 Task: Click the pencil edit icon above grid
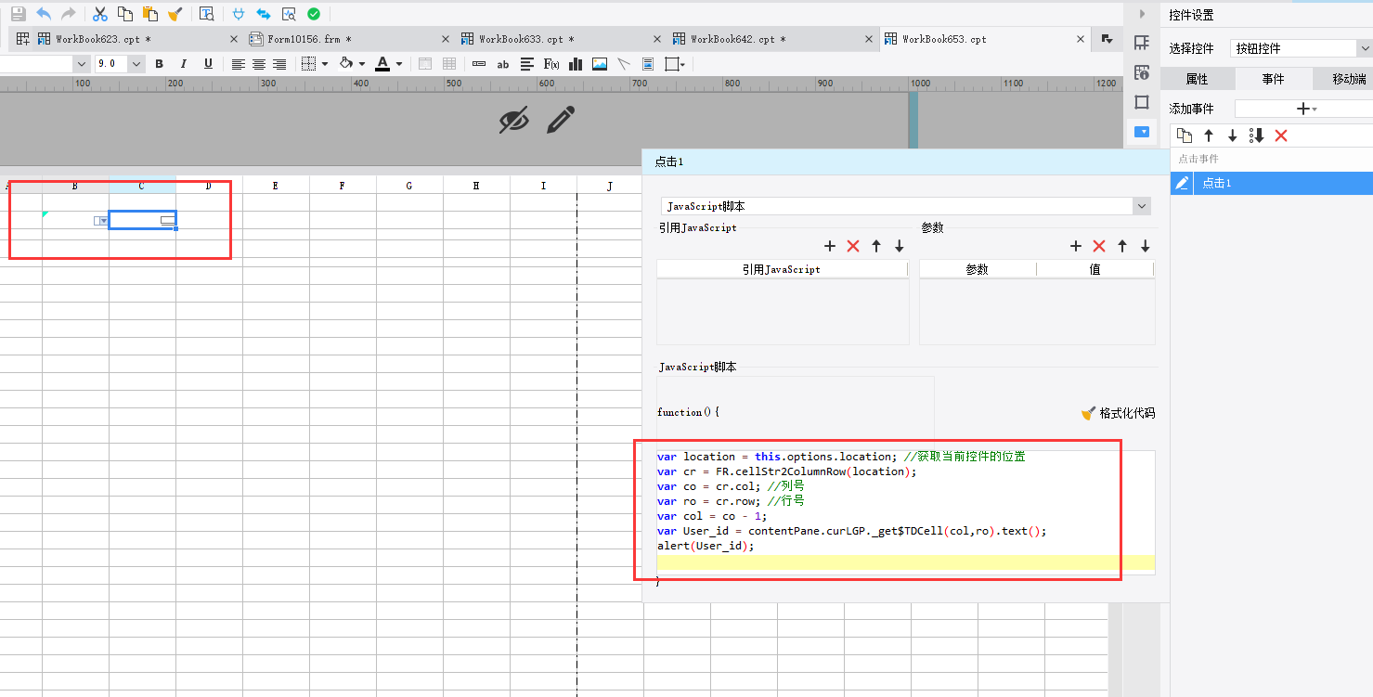[560, 120]
